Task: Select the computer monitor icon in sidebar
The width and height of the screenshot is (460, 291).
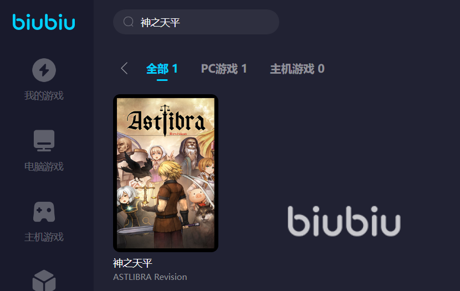Action: pyautogui.click(x=44, y=141)
